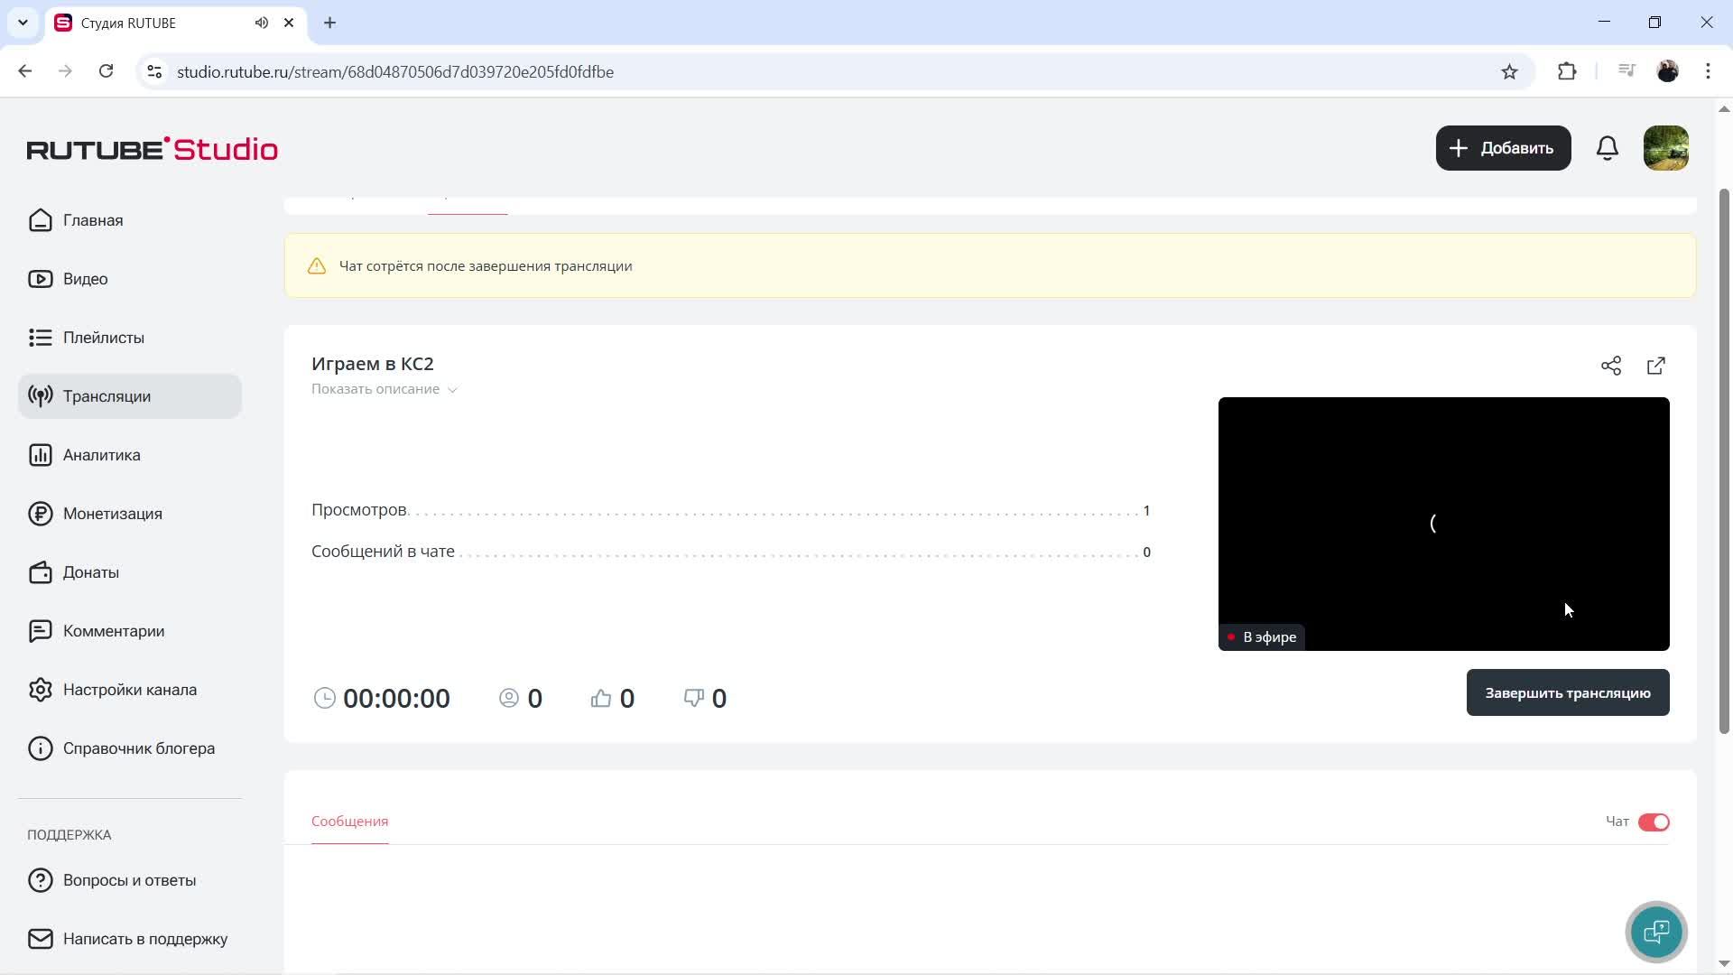Select Трансляции in the sidebar
The width and height of the screenshot is (1733, 975).
[x=130, y=396]
